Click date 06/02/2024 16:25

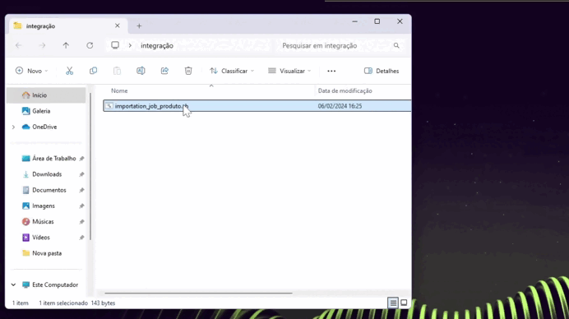(x=340, y=106)
